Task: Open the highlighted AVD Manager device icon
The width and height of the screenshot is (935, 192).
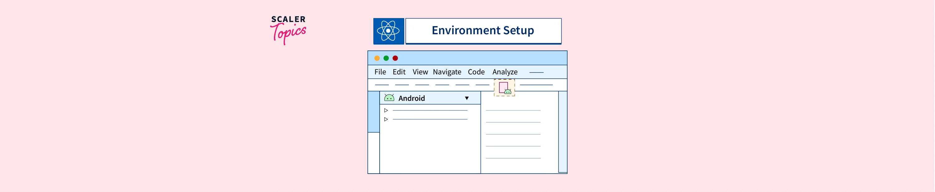Action: tap(504, 88)
